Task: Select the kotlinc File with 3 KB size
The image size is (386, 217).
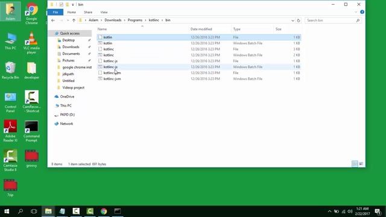Action: [199, 49]
